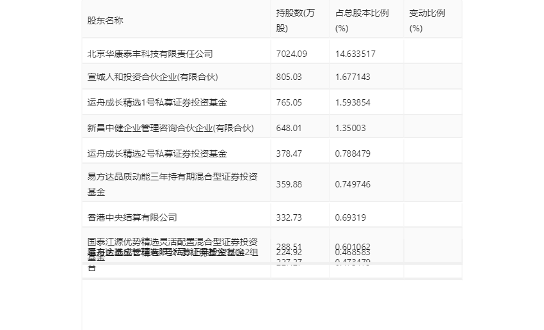Select the 持股数(万股) column header
This screenshot has height=330, width=544.
pyautogui.click(x=295, y=20)
